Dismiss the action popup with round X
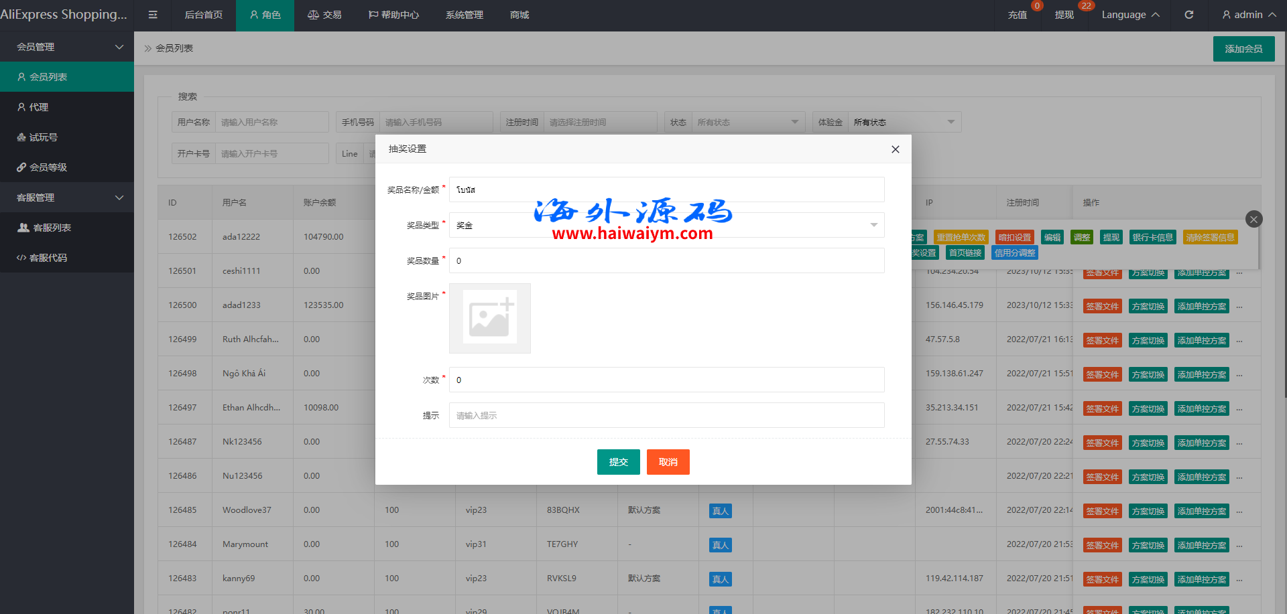Image resolution: width=1287 pixels, height=614 pixels. pyautogui.click(x=1253, y=219)
